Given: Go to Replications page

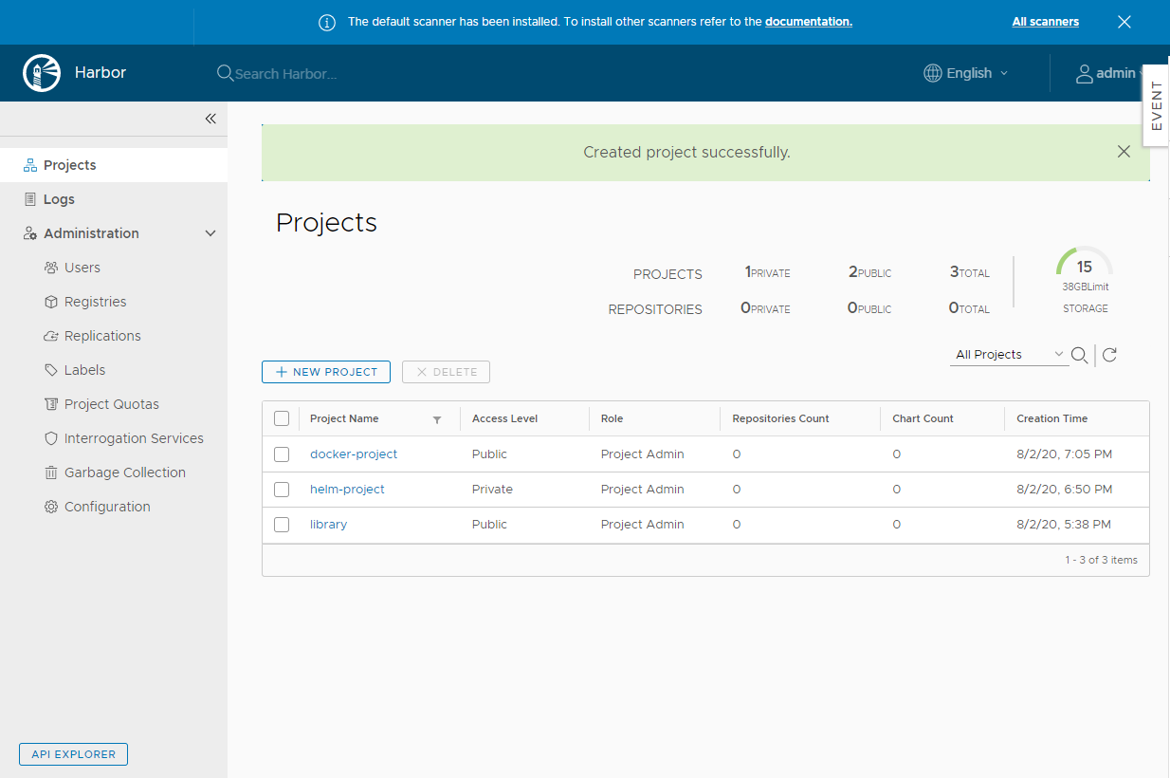Looking at the screenshot, I should point(102,336).
